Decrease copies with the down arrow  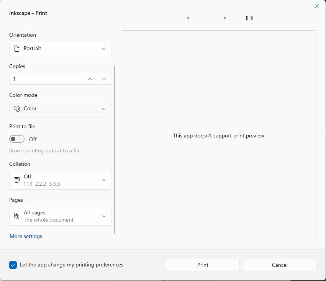click(x=104, y=79)
